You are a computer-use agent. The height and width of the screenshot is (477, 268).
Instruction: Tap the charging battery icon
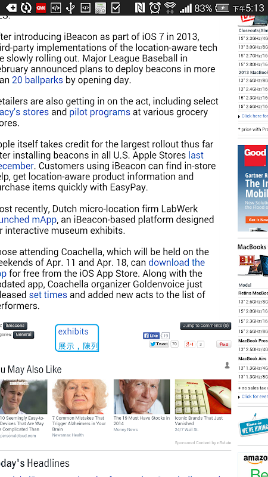tap(222, 8)
